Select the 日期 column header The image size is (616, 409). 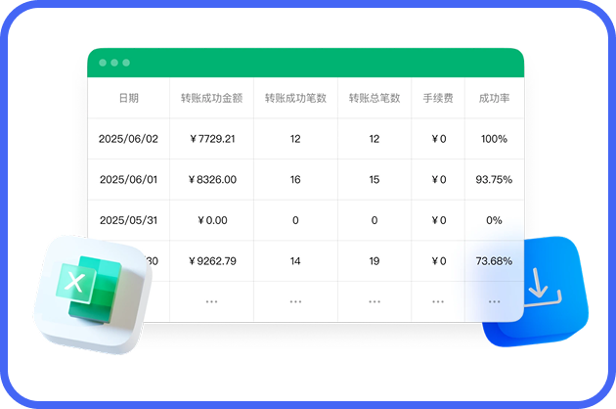click(128, 98)
